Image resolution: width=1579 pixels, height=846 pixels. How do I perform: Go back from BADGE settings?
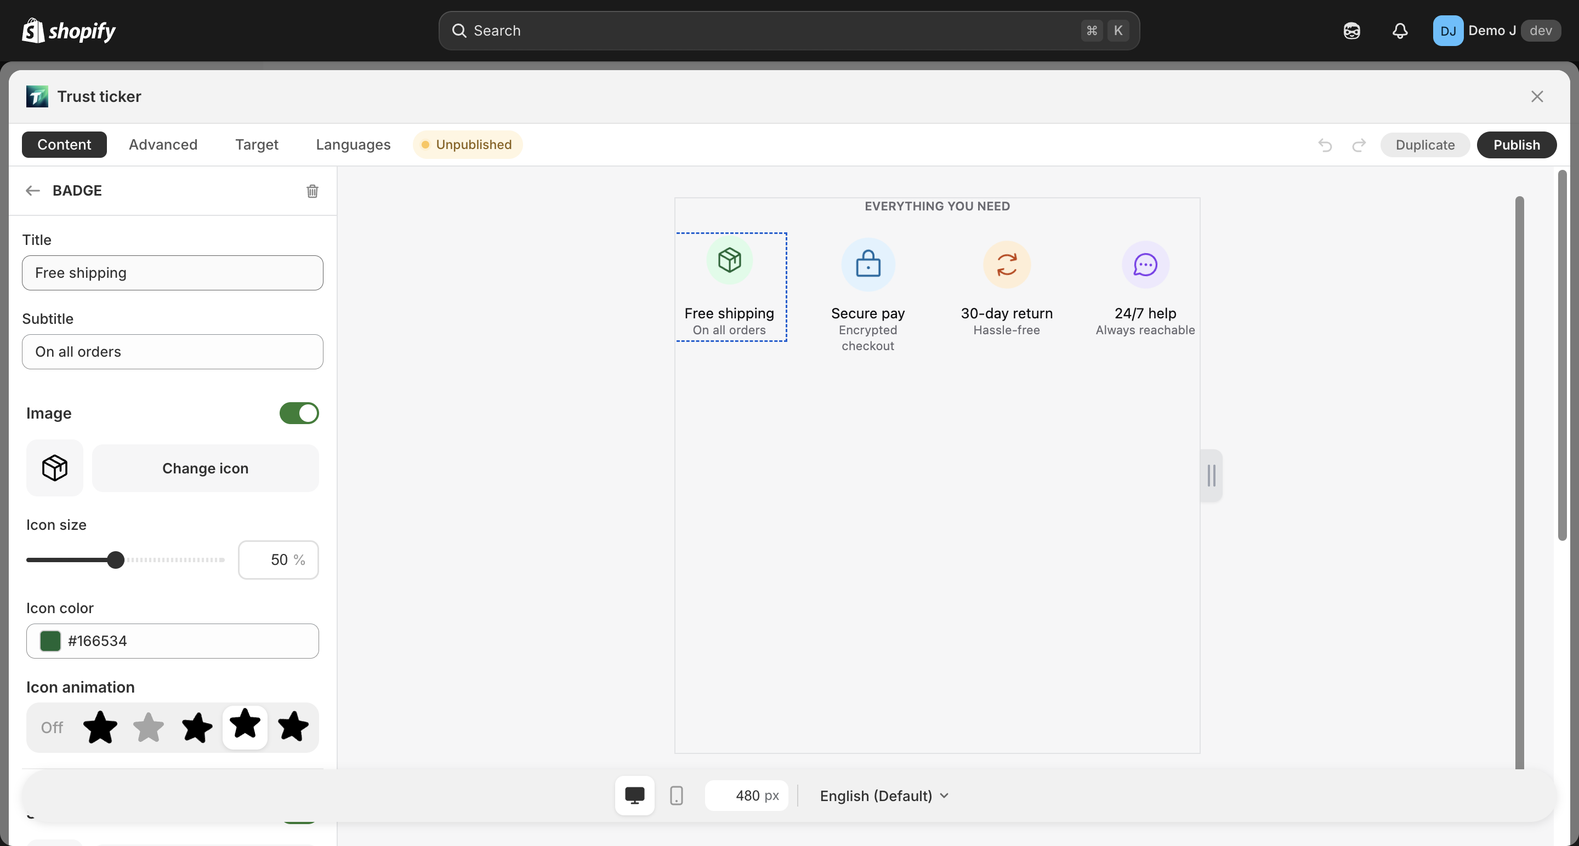click(32, 191)
